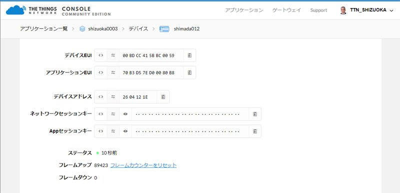The width and height of the screenshot is (400, 193).
Task: Open the Support menu item
Action: tap(318, 10)
